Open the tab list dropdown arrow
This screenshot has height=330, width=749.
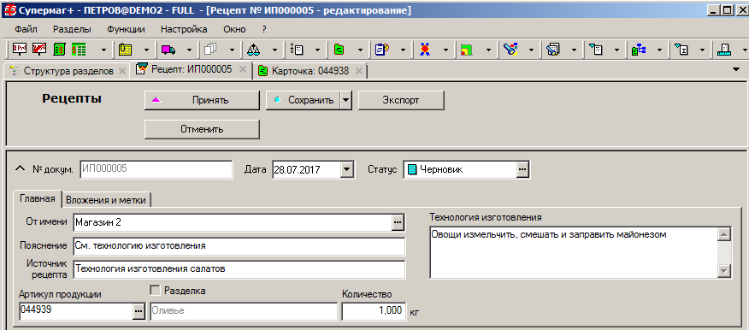736,69
